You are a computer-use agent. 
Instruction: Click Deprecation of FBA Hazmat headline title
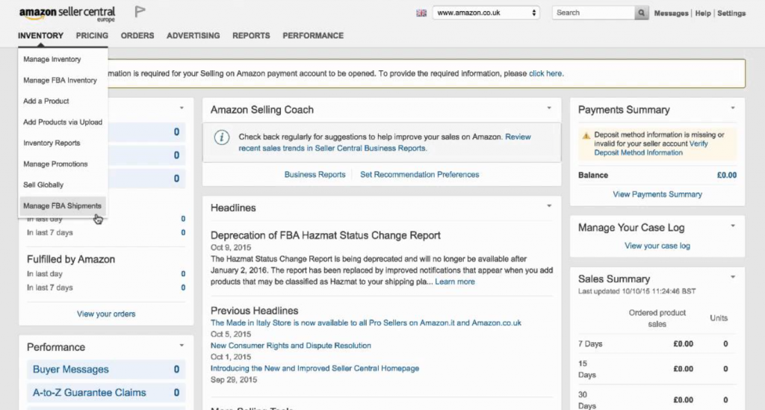(x=326, y=235)
